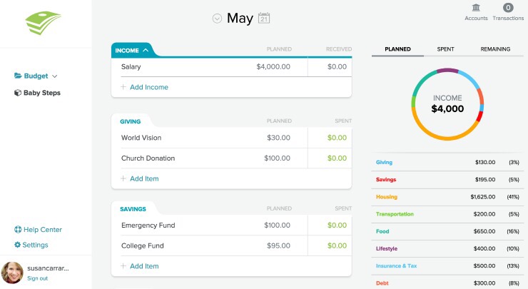The width and height of the screenshot is (528, 289).
Task: Switch to the Spent tab
Action: coord(445,49)
